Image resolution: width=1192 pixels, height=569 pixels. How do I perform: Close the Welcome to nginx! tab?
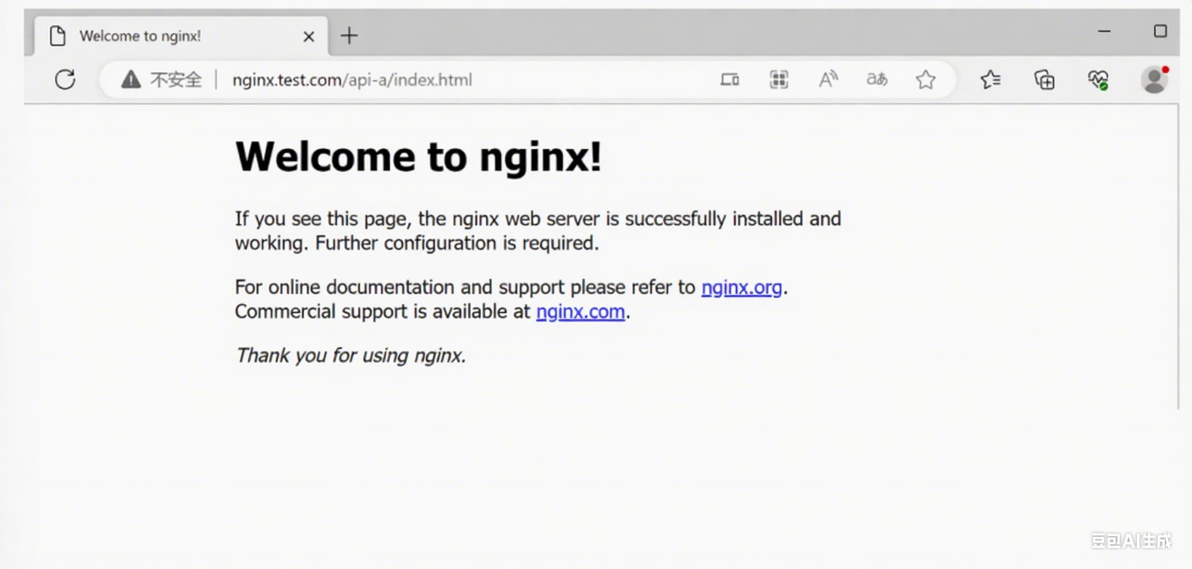point(309,36)
